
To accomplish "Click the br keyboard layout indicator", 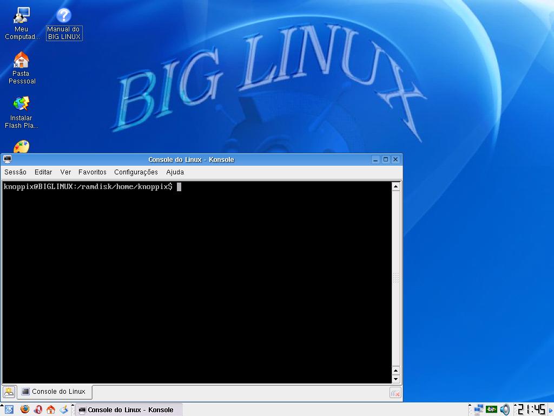I will [491, 409].
